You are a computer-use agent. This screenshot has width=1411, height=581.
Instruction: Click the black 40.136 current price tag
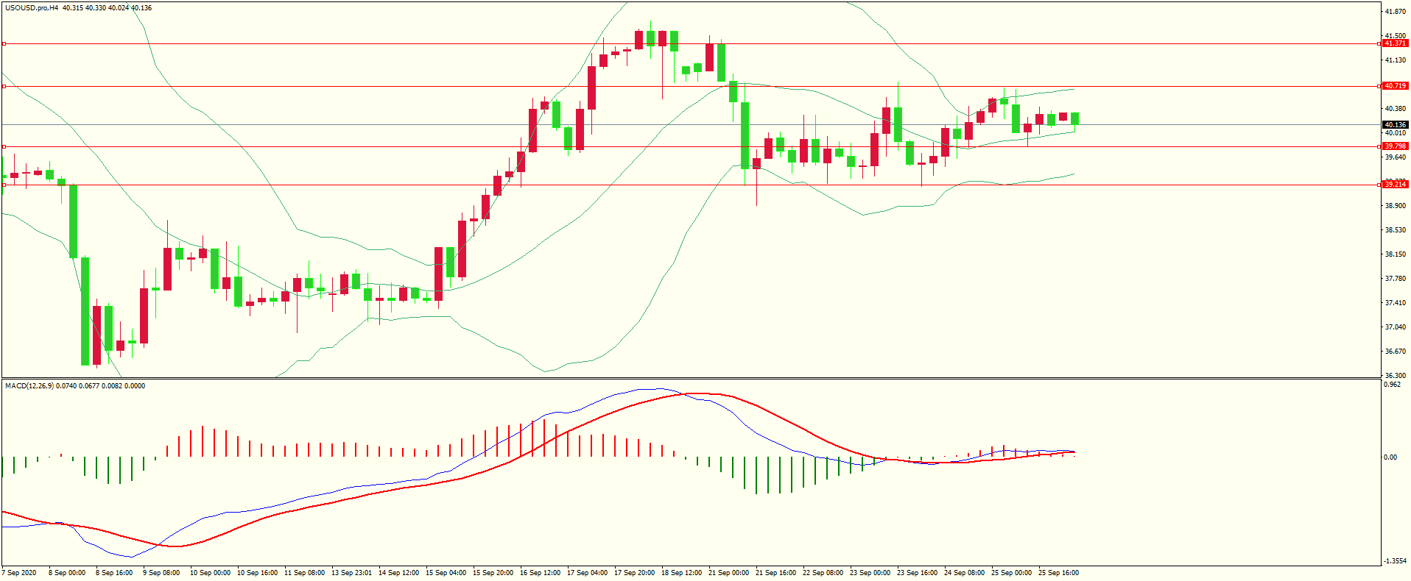click(x=1395, y=125)
